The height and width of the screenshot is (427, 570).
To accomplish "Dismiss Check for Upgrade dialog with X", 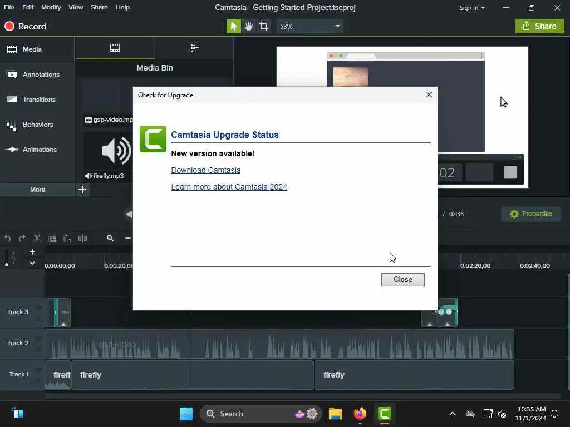I will click(x=429, y=95).
